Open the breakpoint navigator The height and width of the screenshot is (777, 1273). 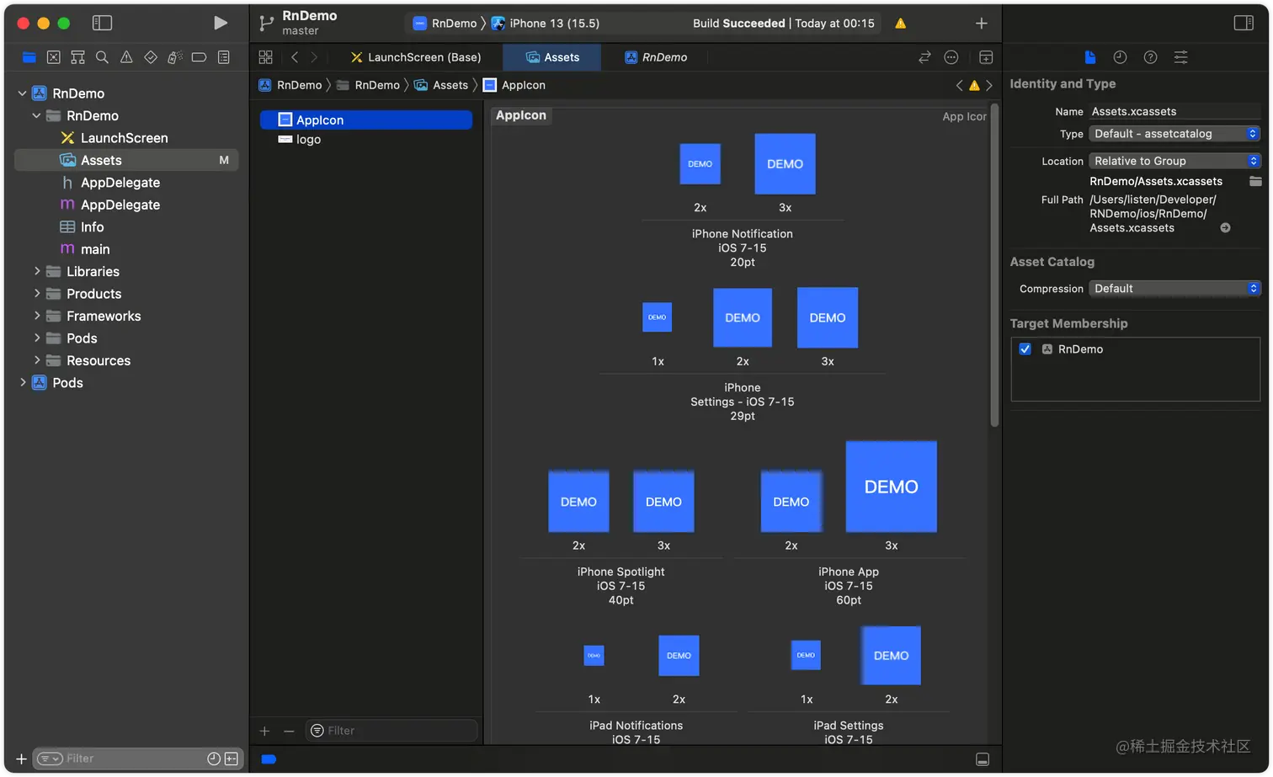pyautogui.click(x=200, y=57)
